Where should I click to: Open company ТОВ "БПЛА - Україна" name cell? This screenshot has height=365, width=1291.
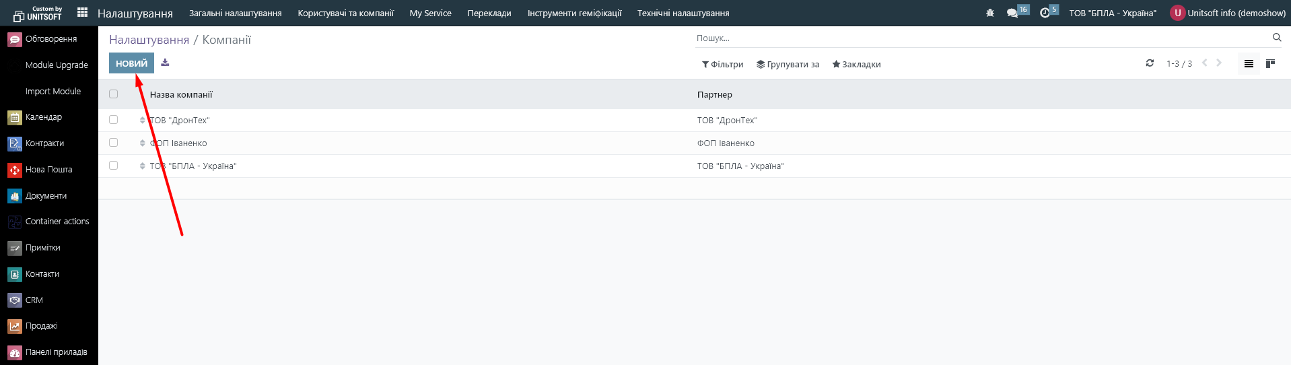click(x=193, y=166)
